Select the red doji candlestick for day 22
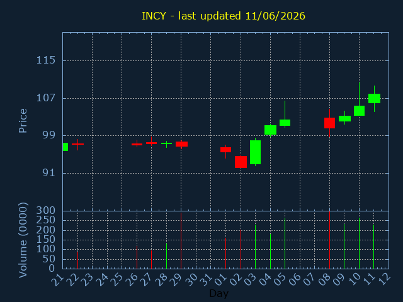Image resolution: width=403 pixels, height=302 pixels. (x=77, y=144)
